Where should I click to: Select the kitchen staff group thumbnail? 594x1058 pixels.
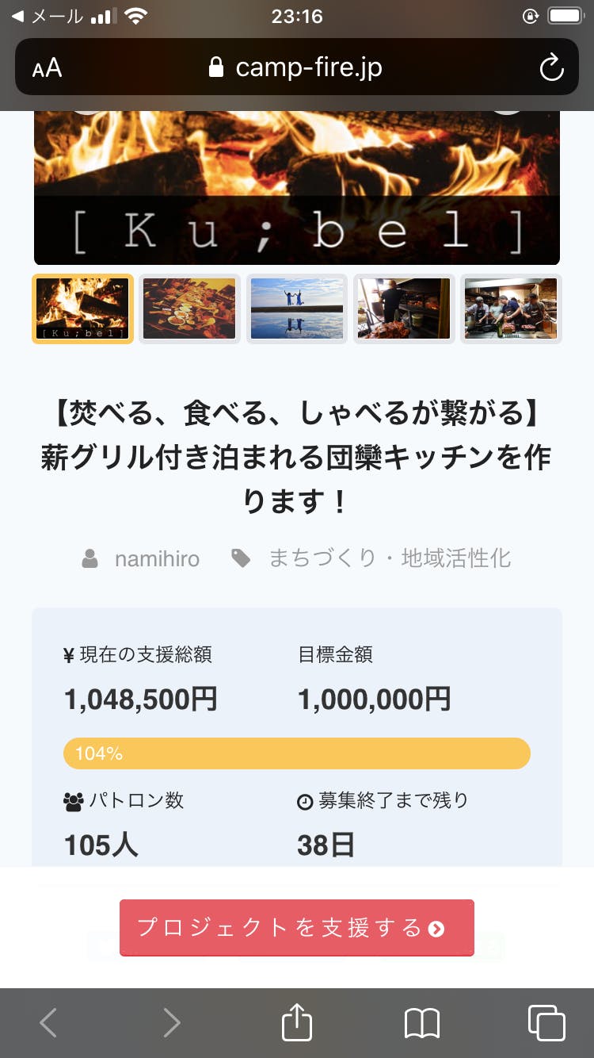coord(511,309)
